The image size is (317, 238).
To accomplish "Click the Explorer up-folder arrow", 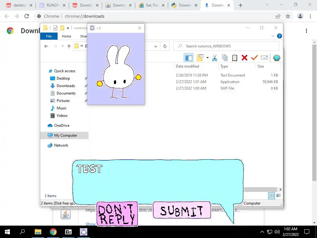I will (x=69, y=46).
